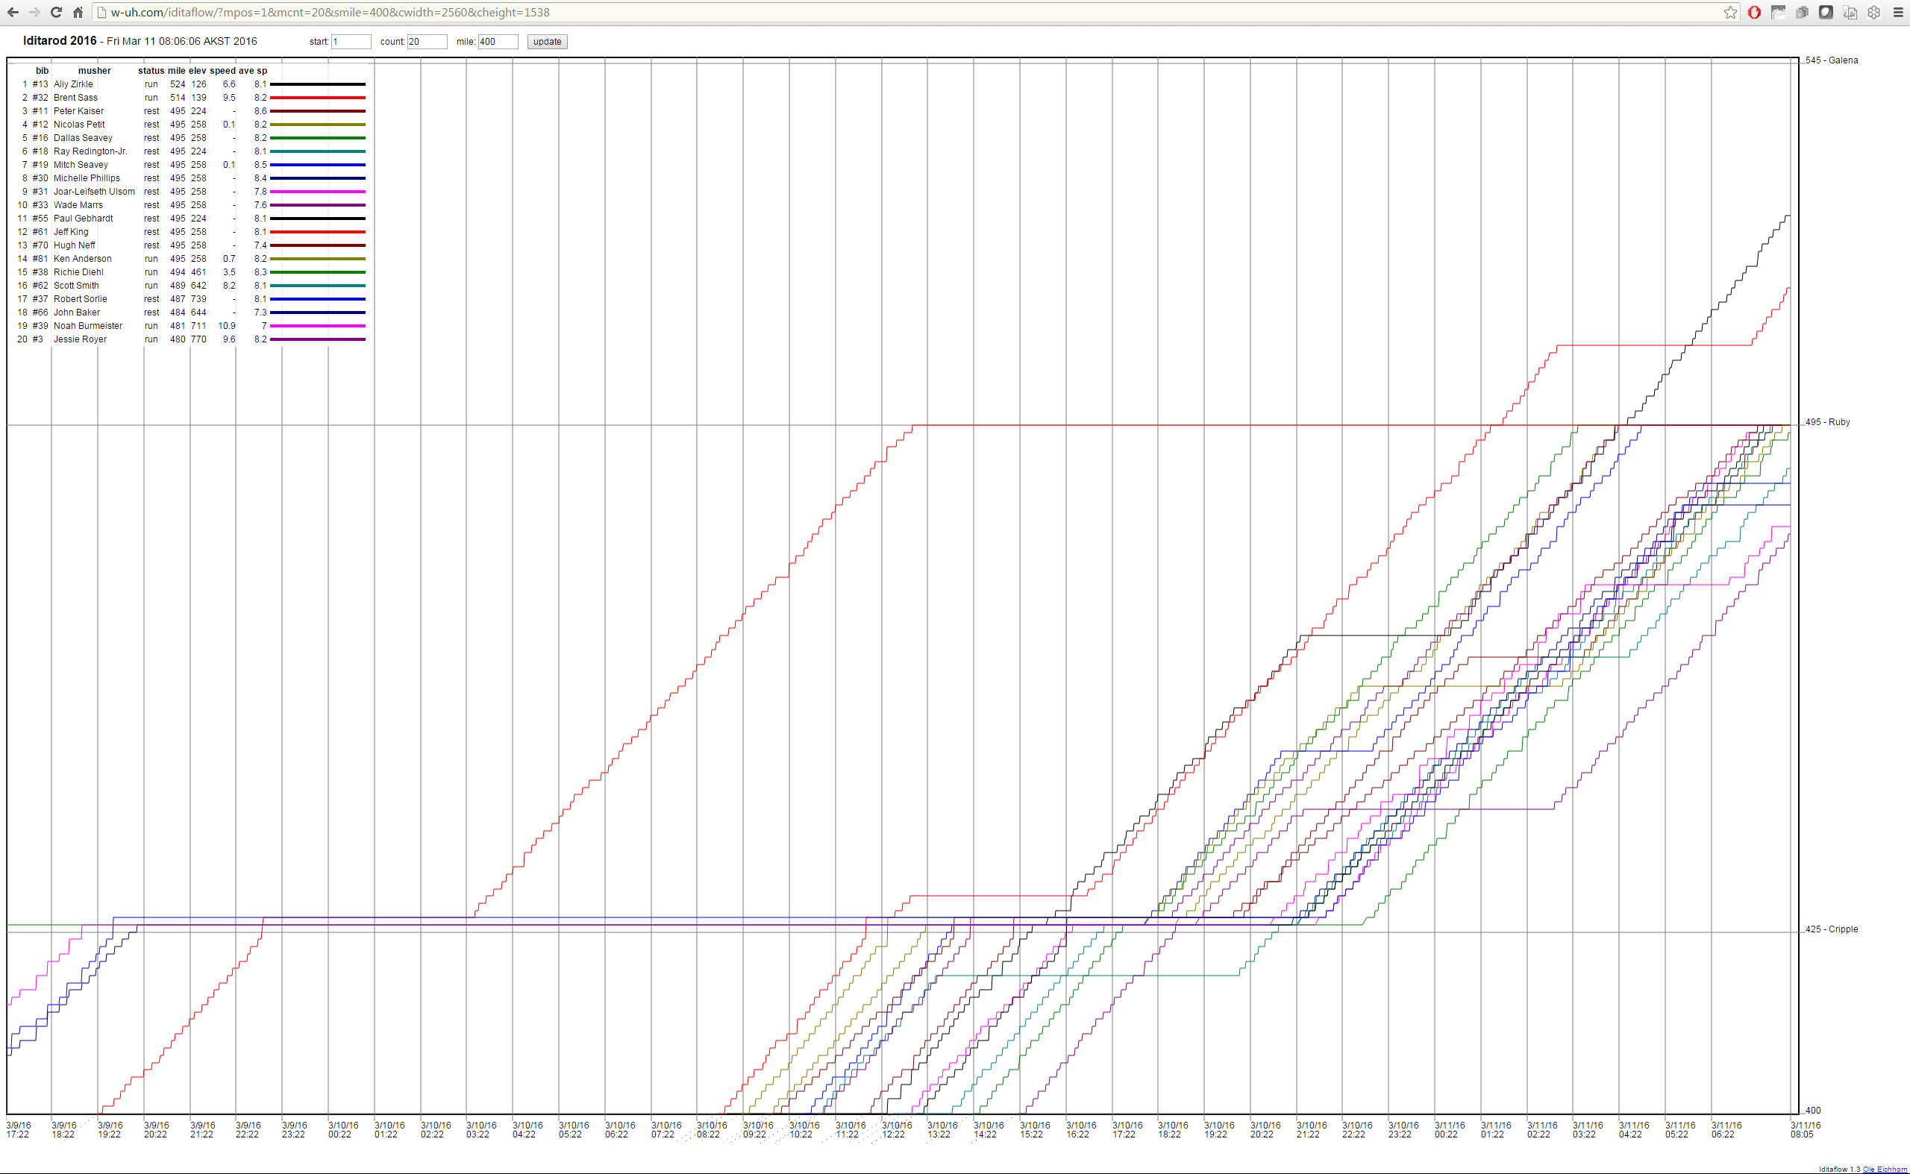Open the copy-documents extension icon
The image size is (1910, 1174).
[x=1850, y=13]
